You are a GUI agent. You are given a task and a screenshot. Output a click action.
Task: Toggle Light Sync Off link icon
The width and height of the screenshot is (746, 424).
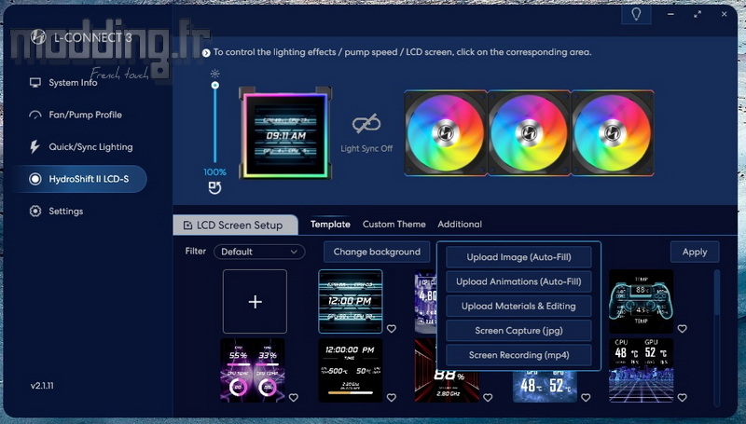366,125
